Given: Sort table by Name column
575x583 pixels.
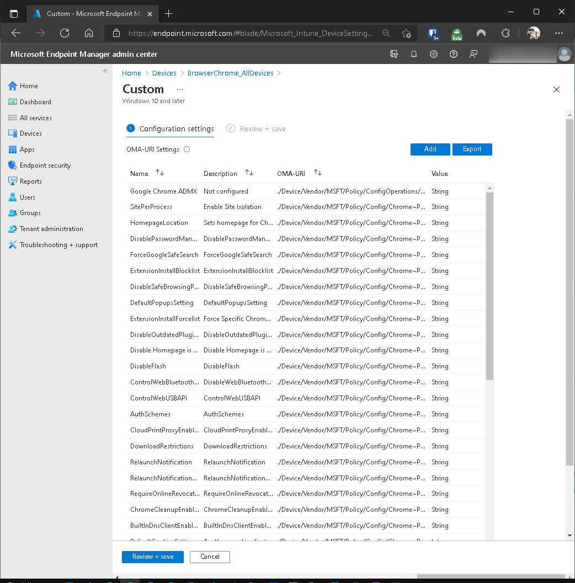Looking at the screenshot, I should point(160,173).
